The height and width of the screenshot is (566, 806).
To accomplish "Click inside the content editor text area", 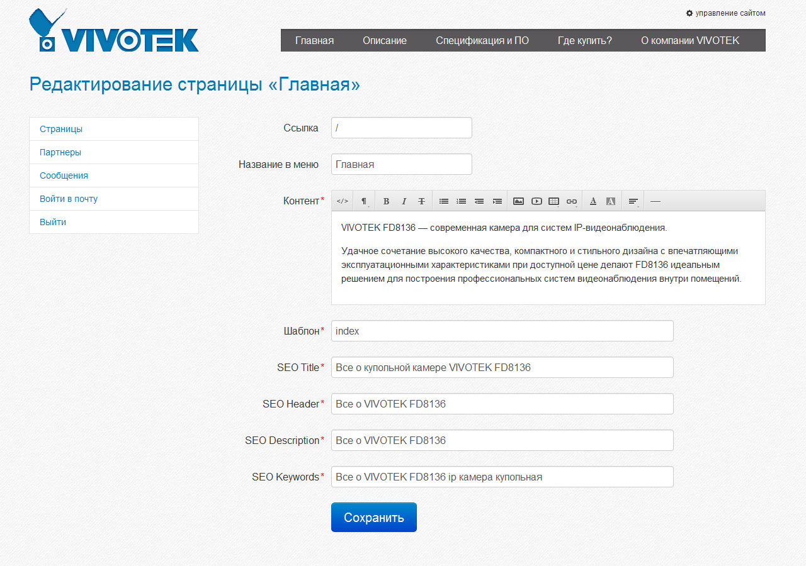I will [x=548, y=258].
